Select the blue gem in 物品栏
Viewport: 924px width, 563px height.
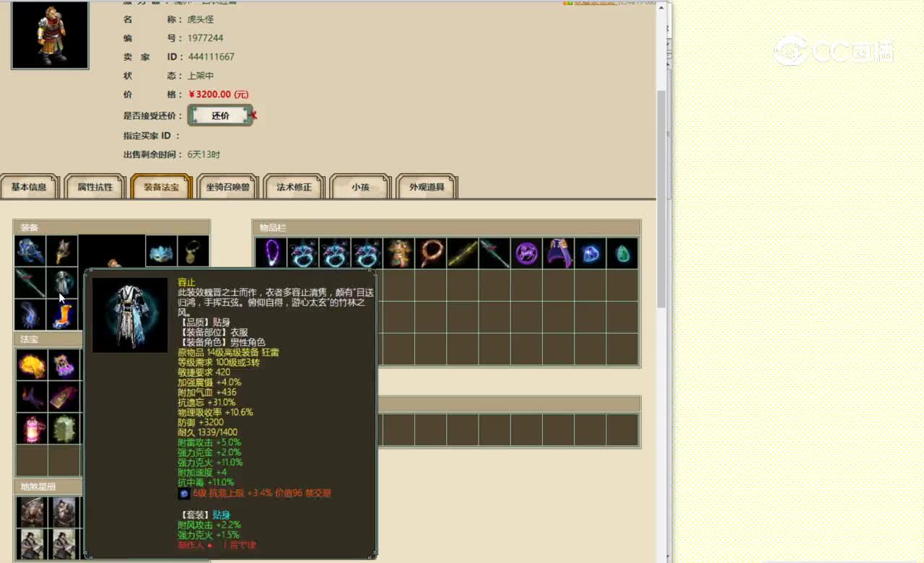coord(590,253)
